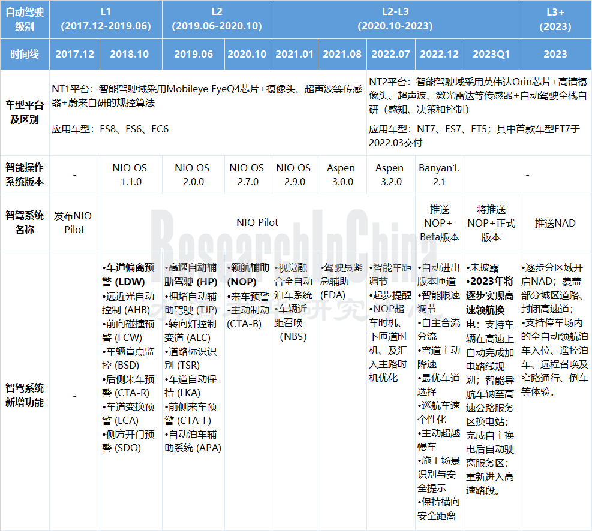Select the '2022.07' timeline cell
The image size is (592, 531).
pos(390,54)
